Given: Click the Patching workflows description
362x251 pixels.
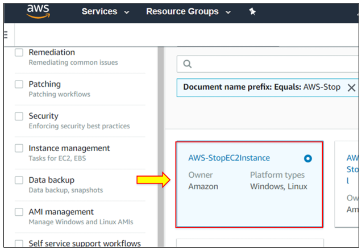Looking at the screenshot, I should (x=60, y=94).
